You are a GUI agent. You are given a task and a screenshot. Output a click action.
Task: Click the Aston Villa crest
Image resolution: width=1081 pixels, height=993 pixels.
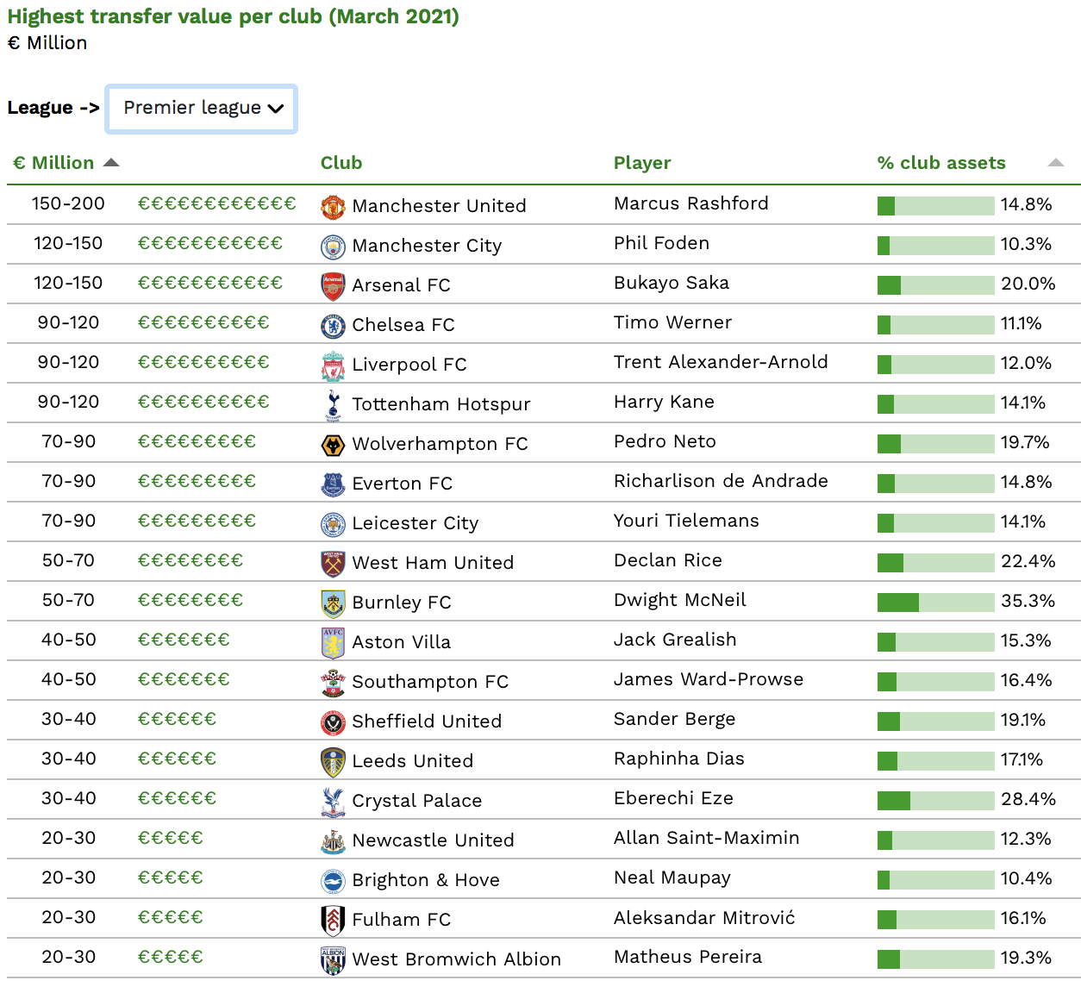point(333,643)
